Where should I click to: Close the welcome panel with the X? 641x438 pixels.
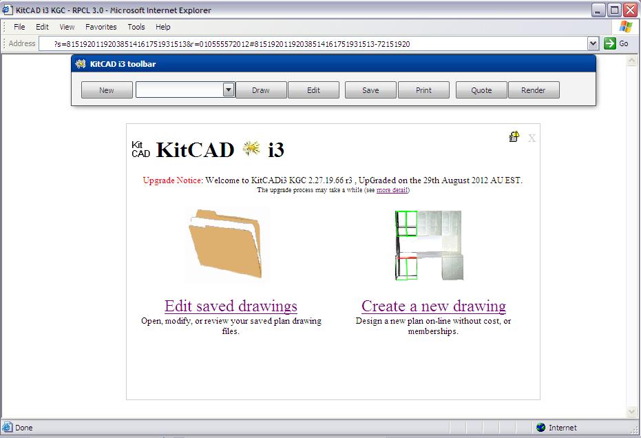532,138
